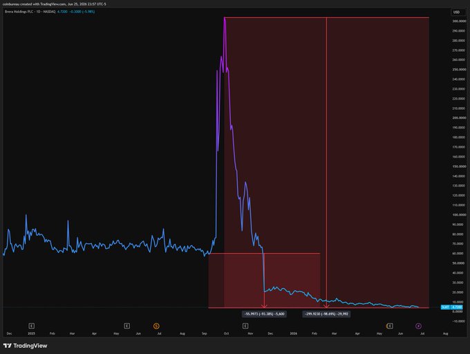The image size is (470, 354).
Task: Click the 300.0000 price axis label
Action: [x=459, y=21]
